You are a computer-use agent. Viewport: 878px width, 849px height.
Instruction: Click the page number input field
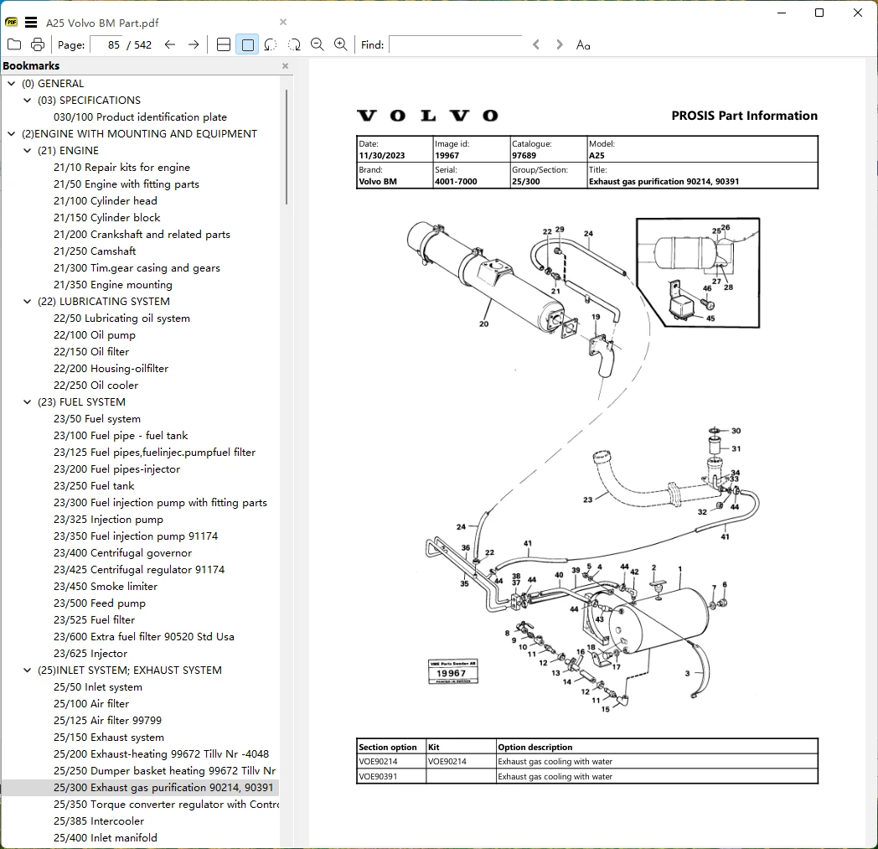[x=106, y=44]
